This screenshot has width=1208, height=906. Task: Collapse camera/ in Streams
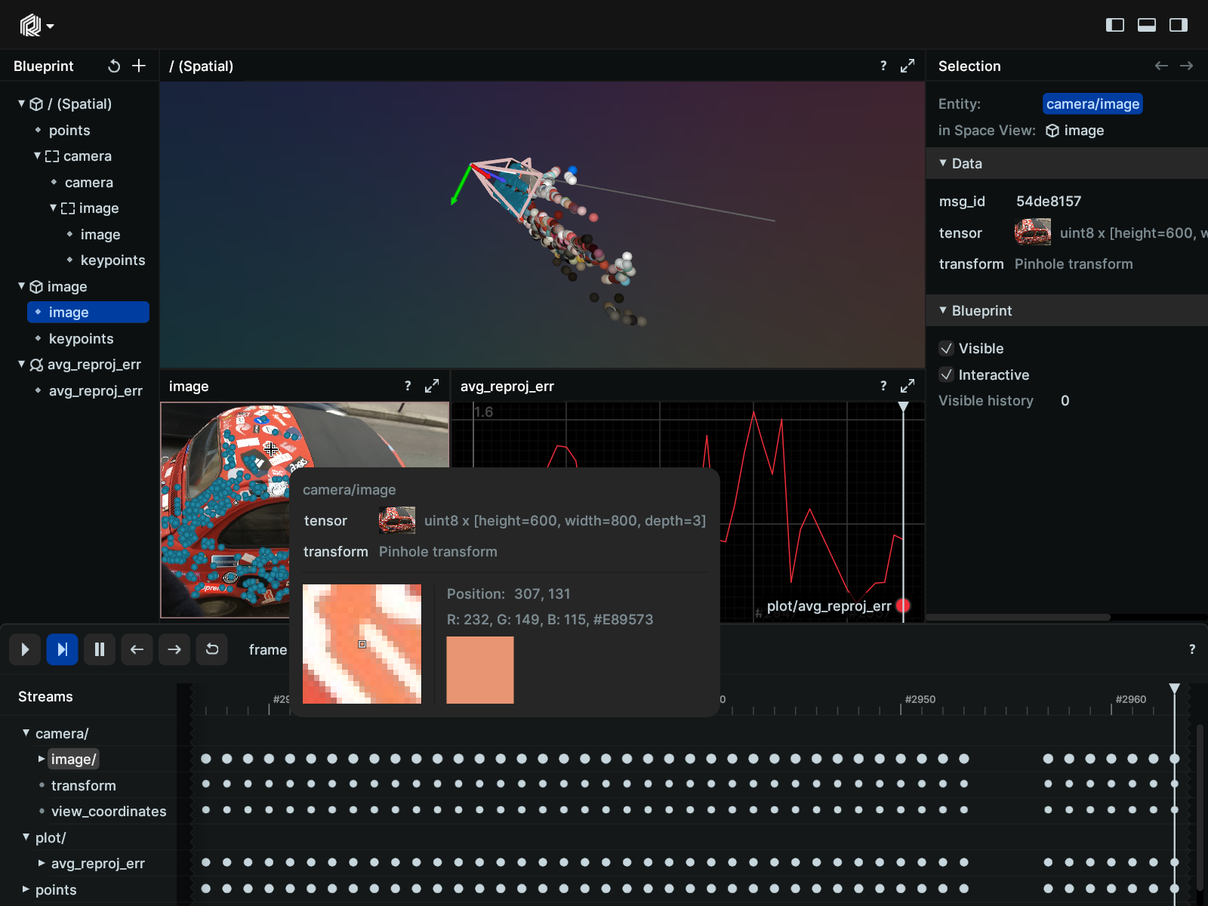coord(26,733)
